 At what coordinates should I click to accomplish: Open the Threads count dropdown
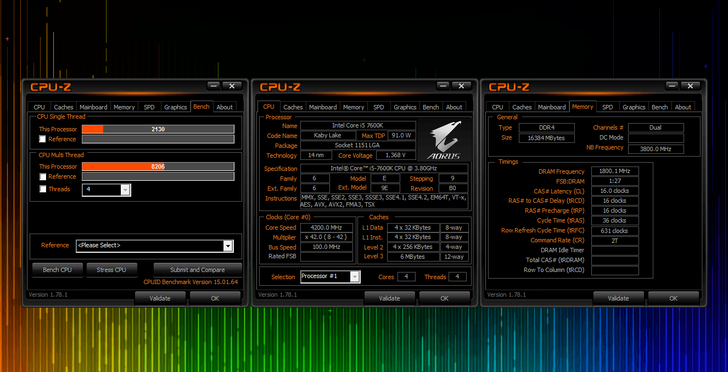(x=125, y=190)
